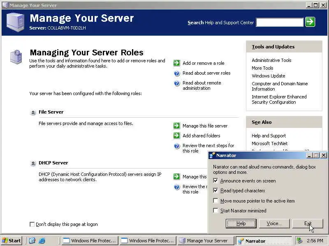Select Narrator taskbar button

click(x=264, y=241)
